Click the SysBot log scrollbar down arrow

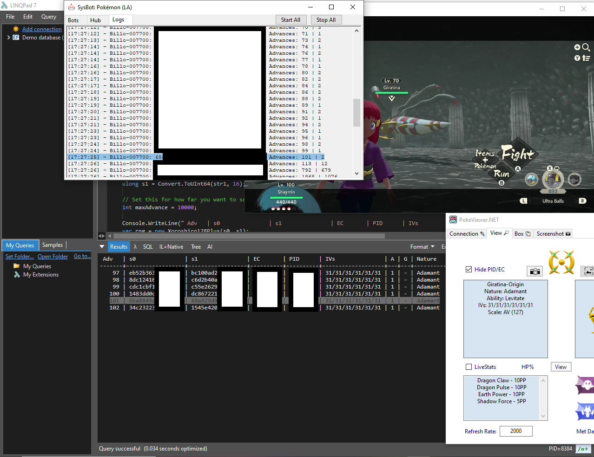(356, 174)
